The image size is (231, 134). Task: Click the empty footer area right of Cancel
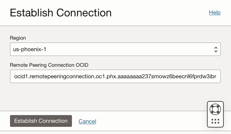coord(149,121)
